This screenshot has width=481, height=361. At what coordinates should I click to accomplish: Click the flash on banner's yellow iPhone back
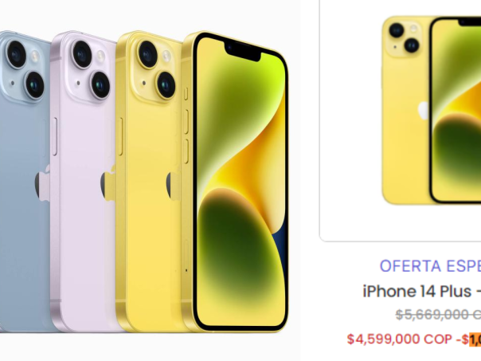(166, 57)
